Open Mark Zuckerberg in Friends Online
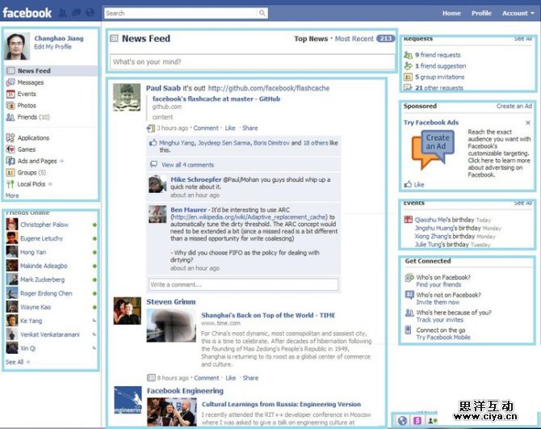541x429 pixels. [43, 280]
